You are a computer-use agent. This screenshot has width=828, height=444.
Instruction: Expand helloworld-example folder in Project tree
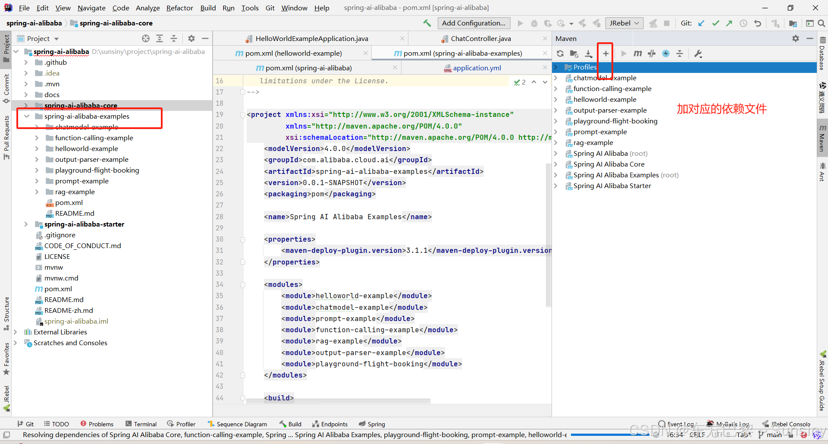pos(37,148)
